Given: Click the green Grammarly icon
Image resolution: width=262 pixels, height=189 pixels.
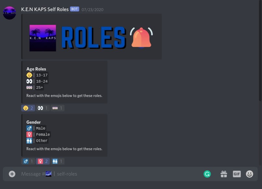Looking at the screenshot, I should coord(207,174).
